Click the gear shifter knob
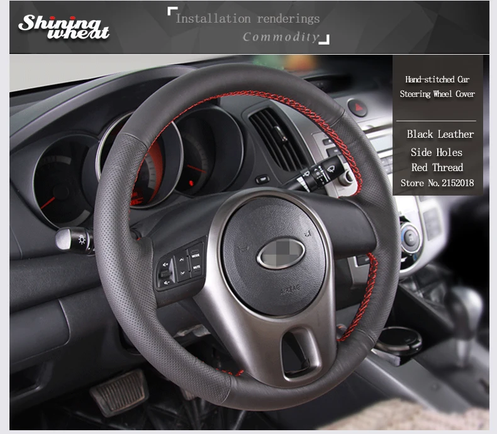Image resolution: width=497 pixels, height=434 pixels. 466,308
